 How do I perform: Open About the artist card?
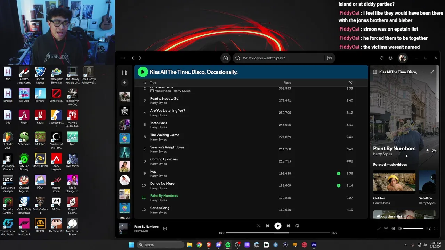coord(404,215)
